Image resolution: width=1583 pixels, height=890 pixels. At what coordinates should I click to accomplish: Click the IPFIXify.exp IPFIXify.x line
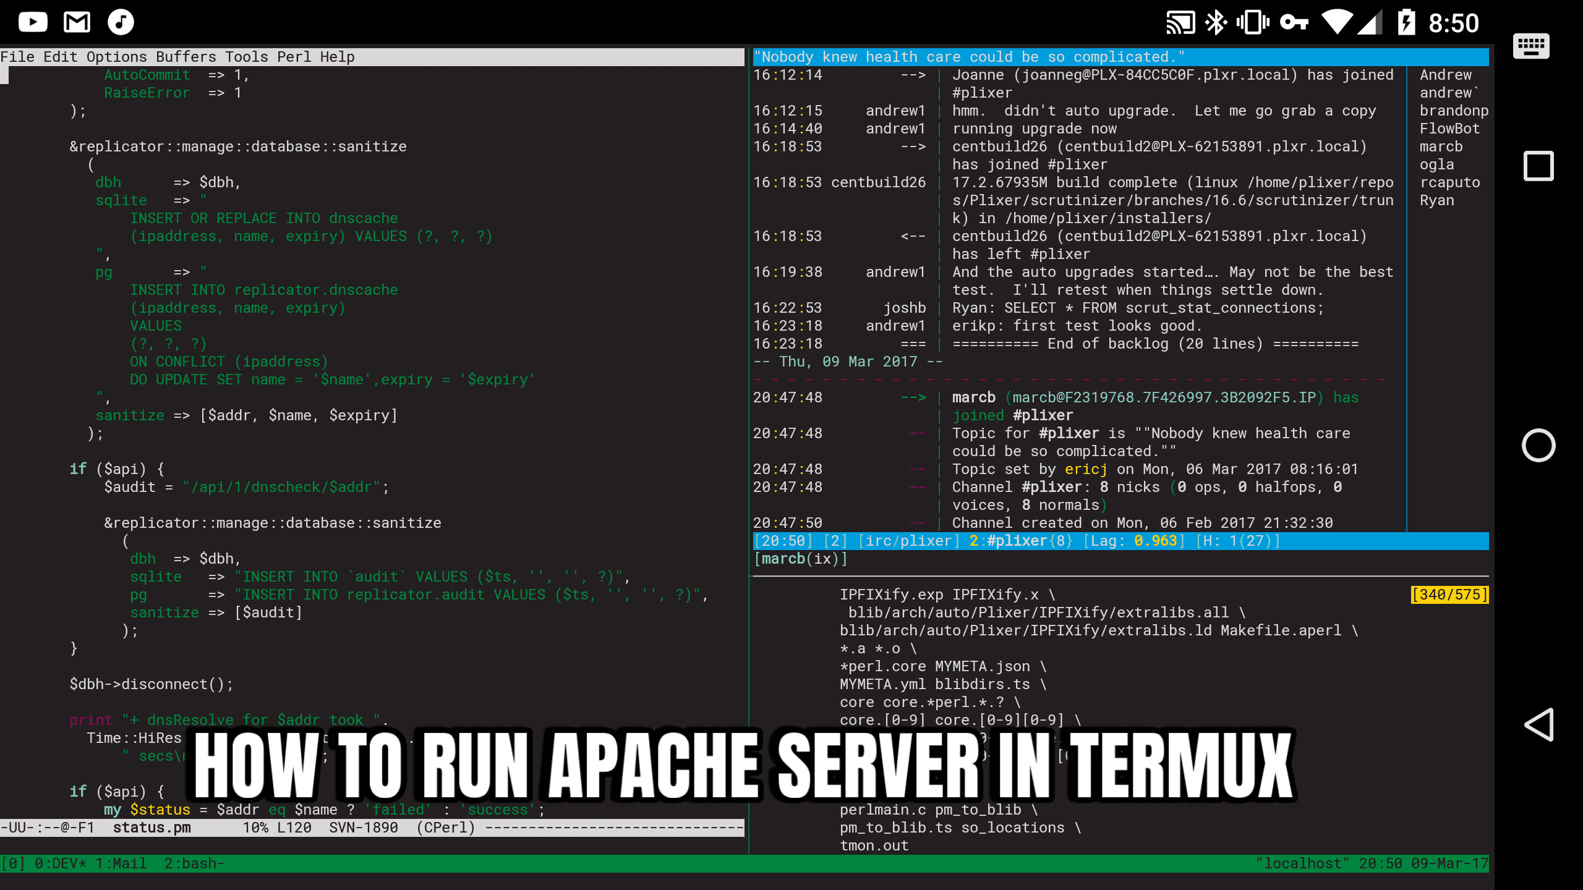pos(948,595)
